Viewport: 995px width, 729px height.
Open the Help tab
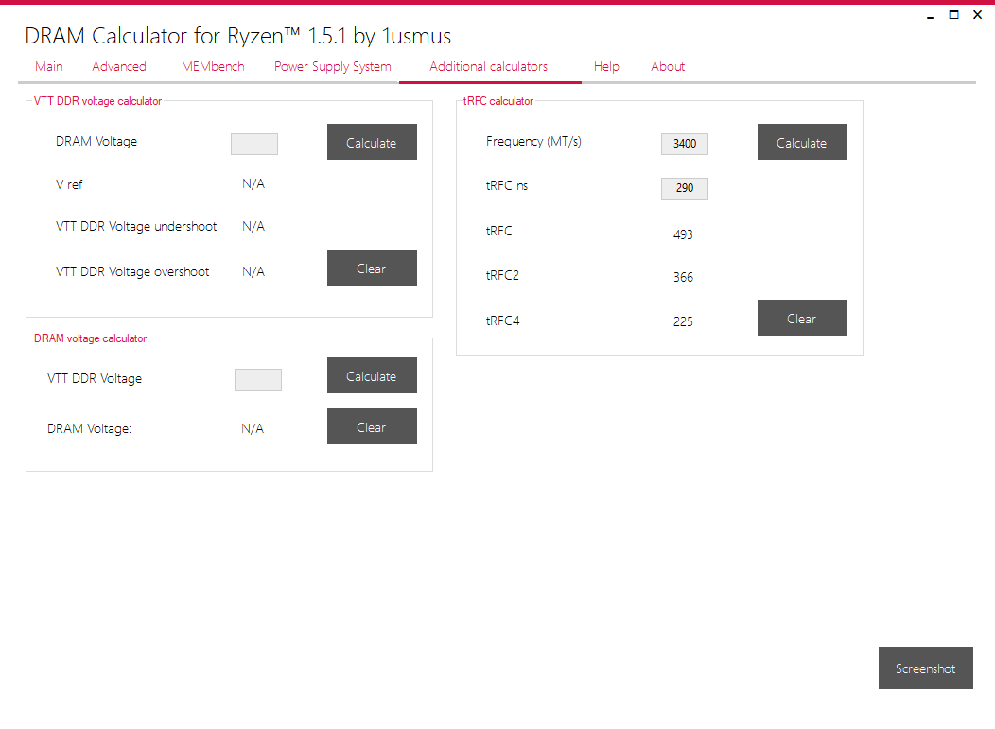point(606,66)
